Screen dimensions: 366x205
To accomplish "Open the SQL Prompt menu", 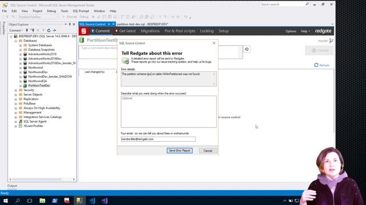I will pos(81,11).
